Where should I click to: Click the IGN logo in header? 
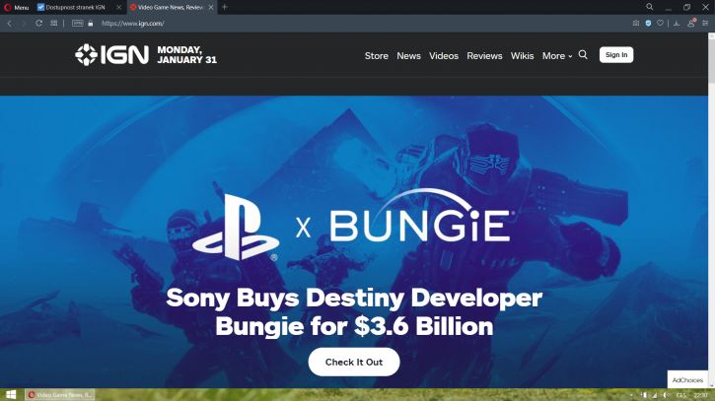tap(111, 55)
